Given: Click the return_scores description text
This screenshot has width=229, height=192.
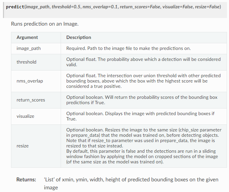Looking at the screenshot, I should pyautogui.click(x=142, y=100).
